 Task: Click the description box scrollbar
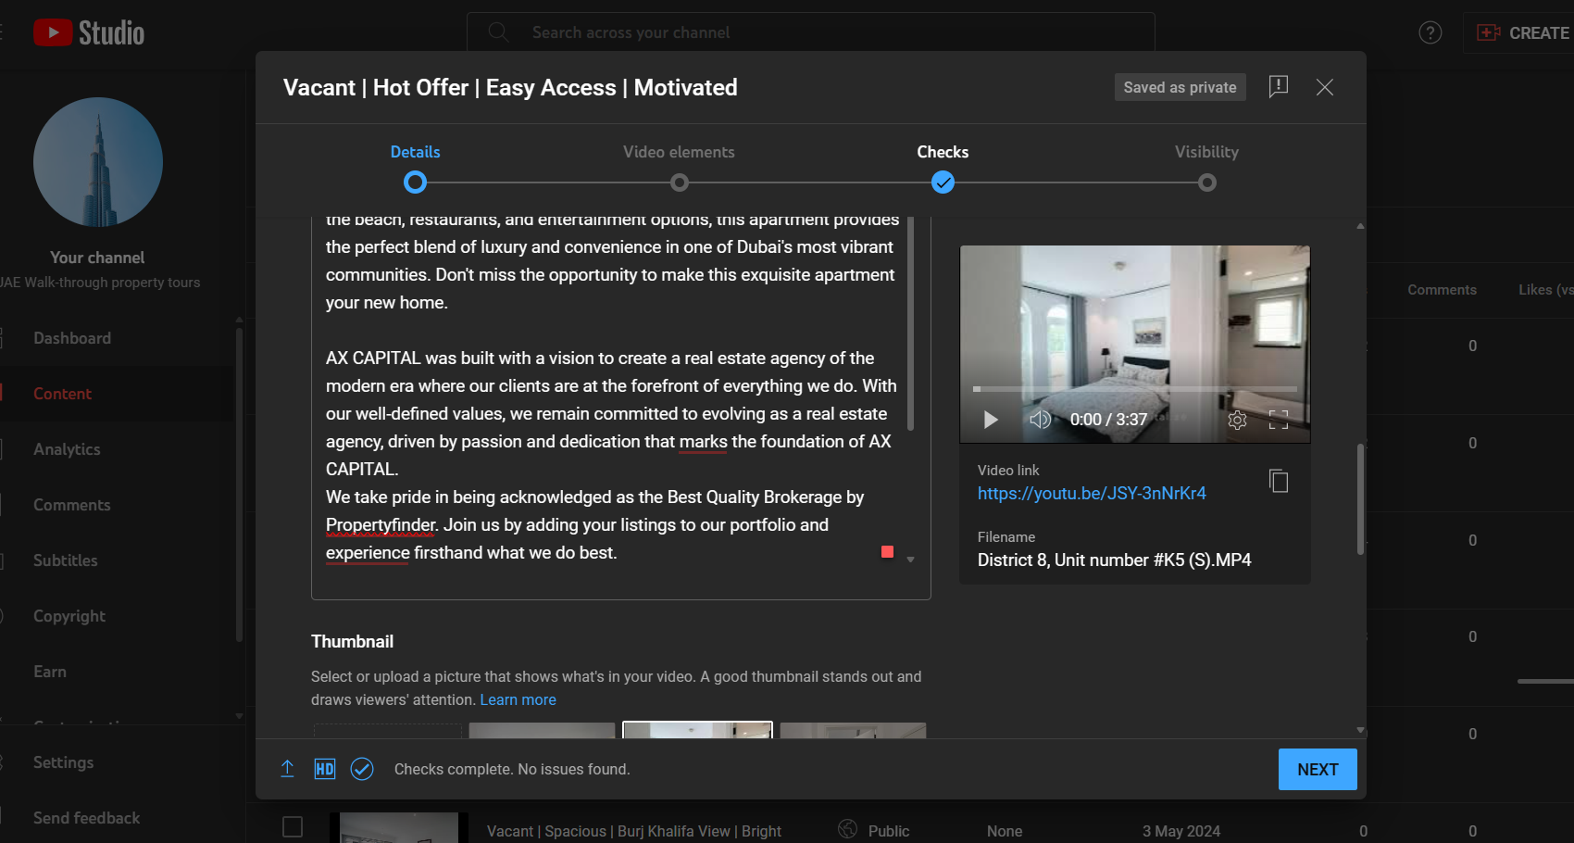click(x=911, y=324)
